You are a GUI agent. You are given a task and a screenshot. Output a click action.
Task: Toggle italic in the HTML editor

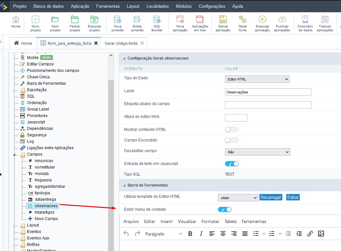coord(201,234)
